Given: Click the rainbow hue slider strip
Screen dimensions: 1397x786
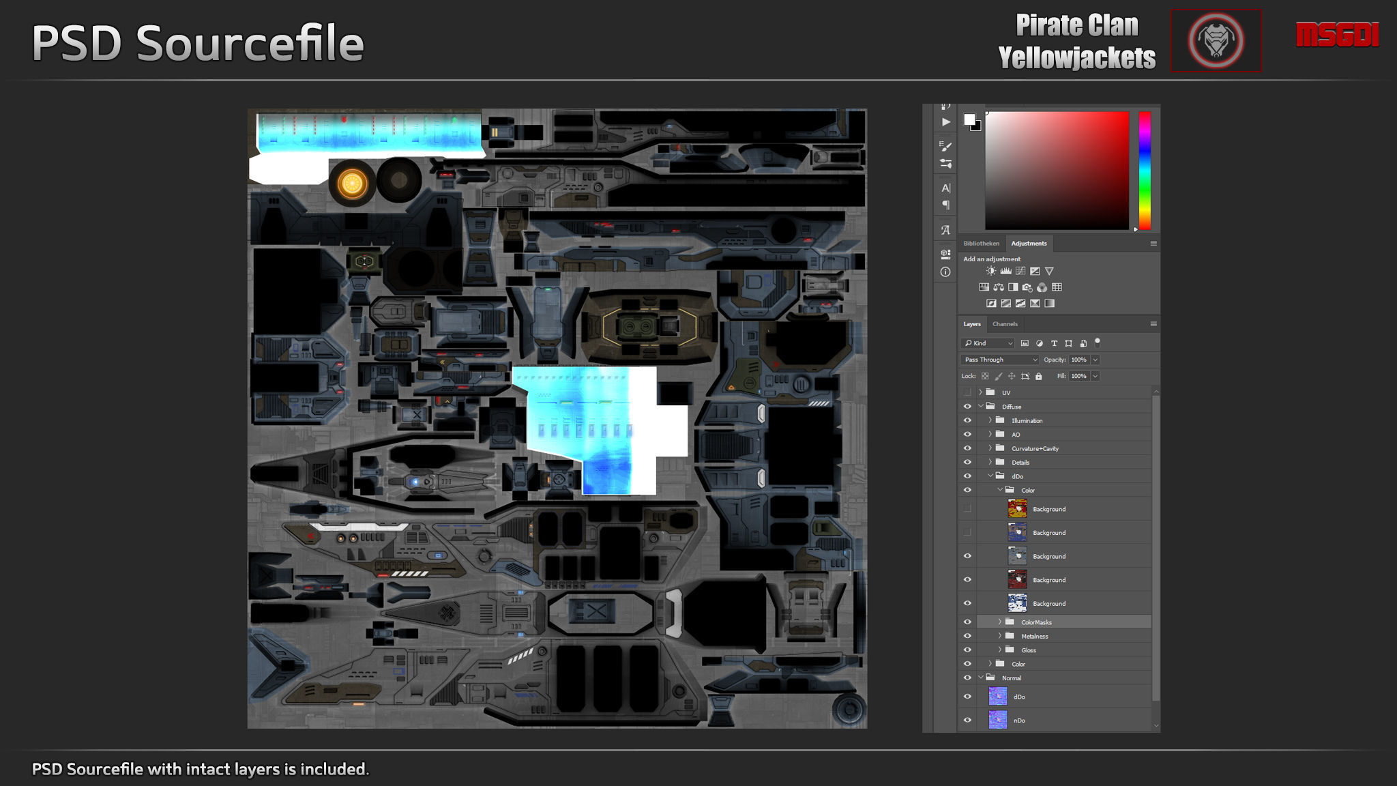Looking at the screenshot, I should [x=1145, y=171].
